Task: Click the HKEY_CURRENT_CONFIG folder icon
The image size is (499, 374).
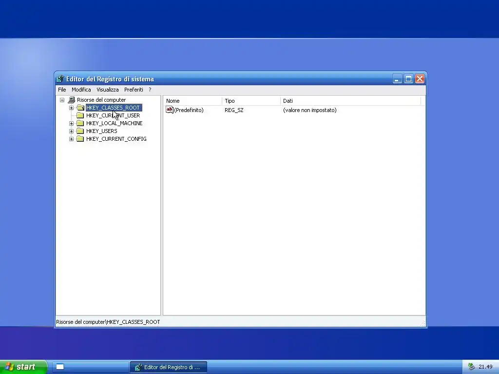Action: click(80, 139)
